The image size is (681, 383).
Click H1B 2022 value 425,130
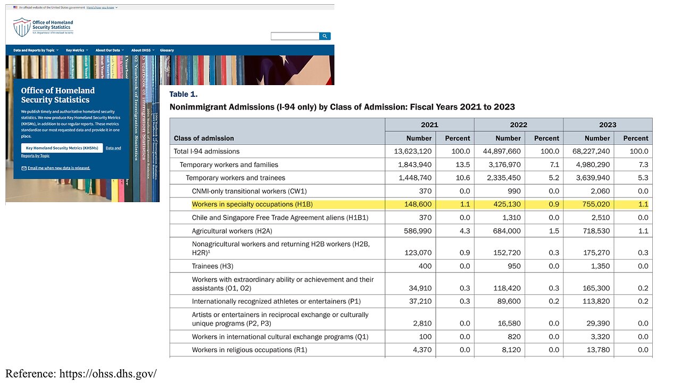[508, 204]
